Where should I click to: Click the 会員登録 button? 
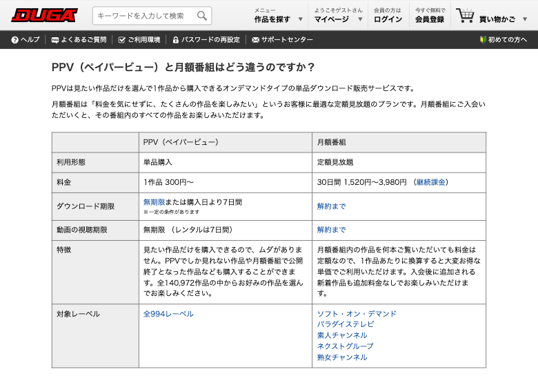pyautogui.click(x=430, y=19)
